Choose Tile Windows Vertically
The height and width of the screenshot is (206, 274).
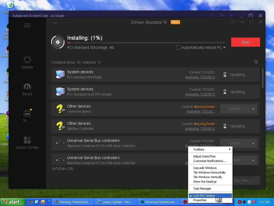coord(210,177)
